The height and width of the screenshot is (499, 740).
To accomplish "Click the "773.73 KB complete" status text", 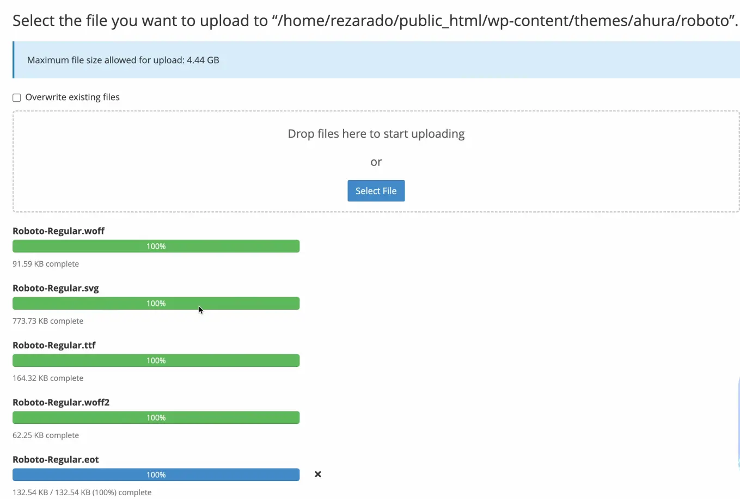I will pyautogui.click(x=48, y=321).
